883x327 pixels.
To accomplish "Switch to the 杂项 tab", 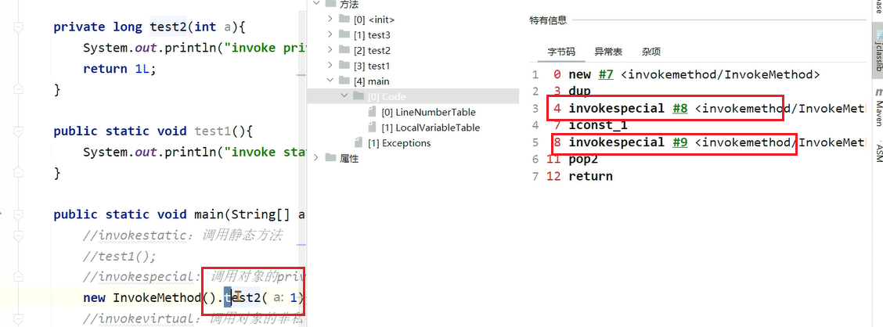I will click(x=651, y=52).
